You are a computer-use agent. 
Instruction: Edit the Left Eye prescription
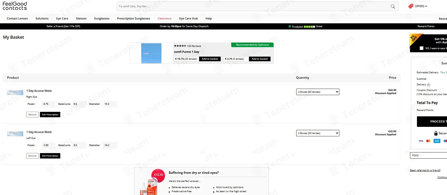pyautogui.click(x=50, y=156)
